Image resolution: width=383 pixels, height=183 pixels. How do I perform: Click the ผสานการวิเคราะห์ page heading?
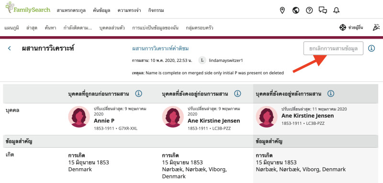coord(48,48)
